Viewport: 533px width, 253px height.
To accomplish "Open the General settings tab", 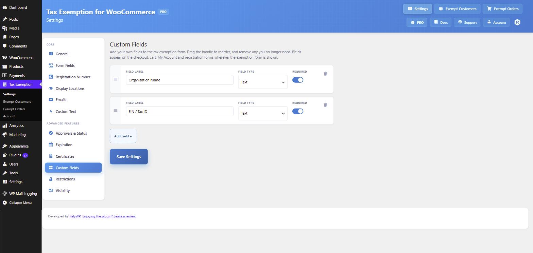I will click(73, 54).
